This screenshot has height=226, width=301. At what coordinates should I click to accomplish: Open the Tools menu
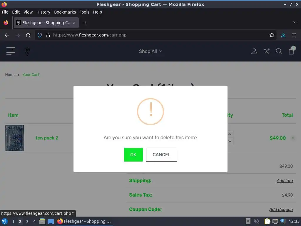(x=84, y=12)
